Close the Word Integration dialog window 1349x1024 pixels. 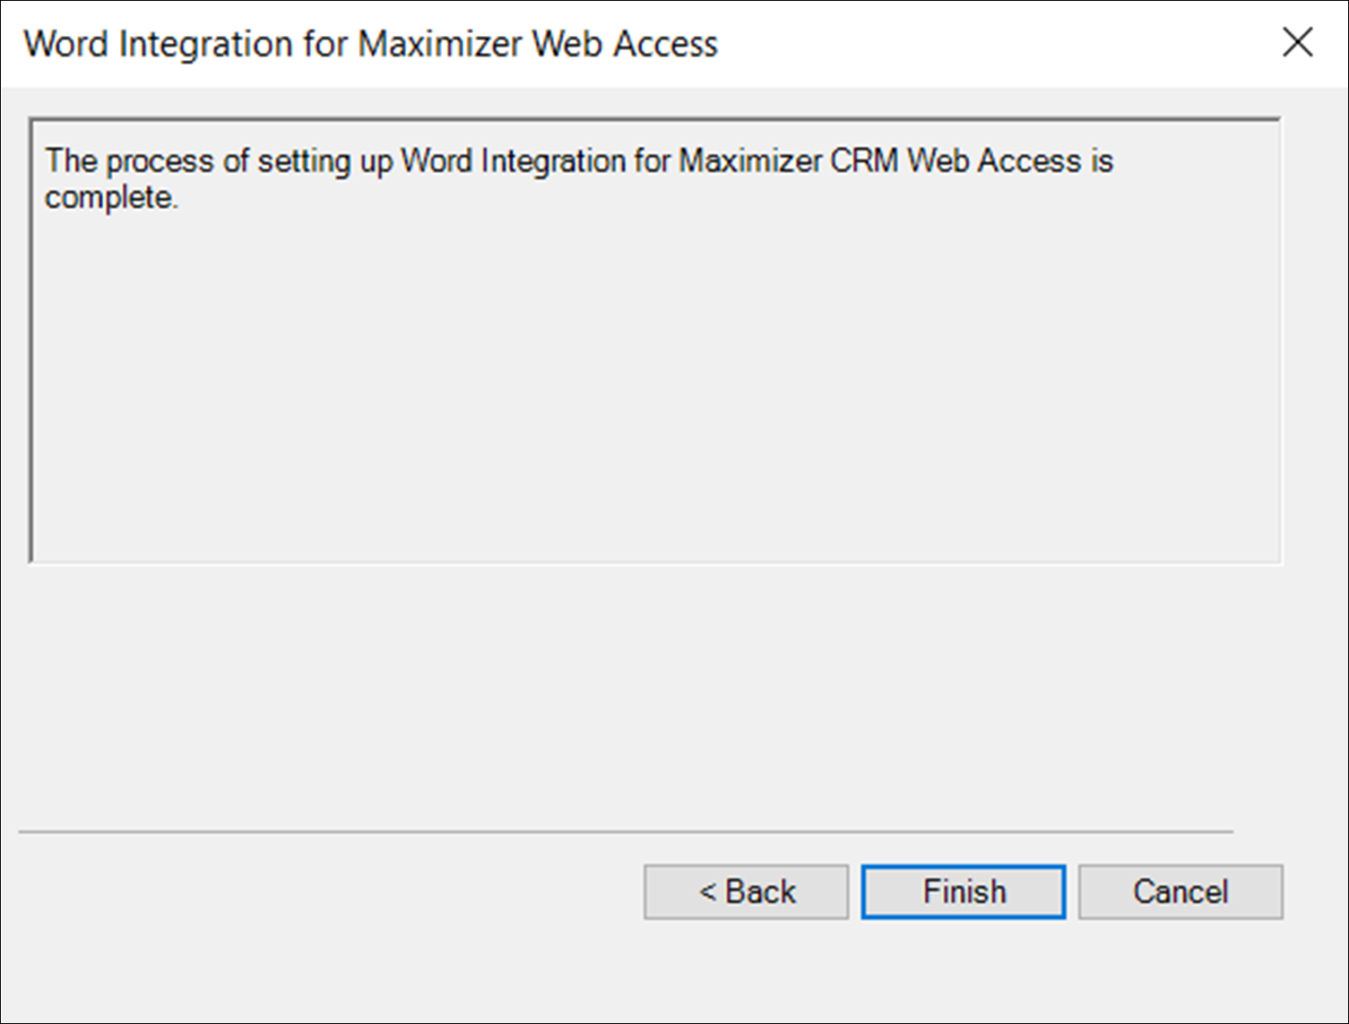point(1297,42)
